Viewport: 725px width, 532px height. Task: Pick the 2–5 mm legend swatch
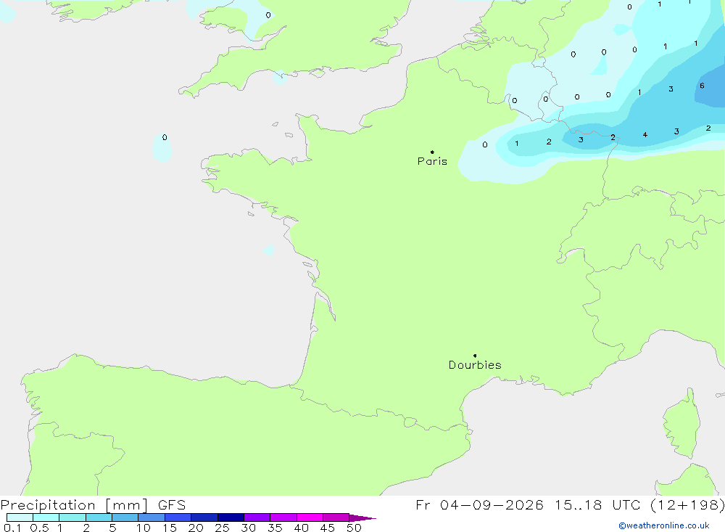point(99,517)
